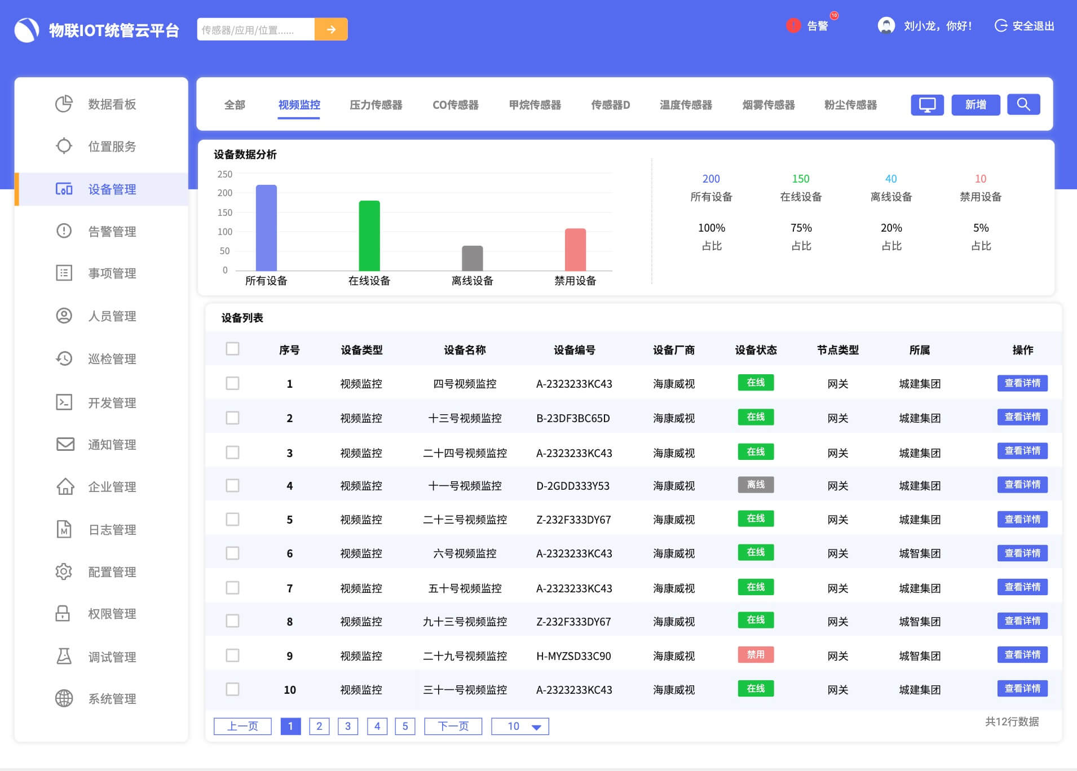
Task: Click pagination page 3
Action: (348, 726)
